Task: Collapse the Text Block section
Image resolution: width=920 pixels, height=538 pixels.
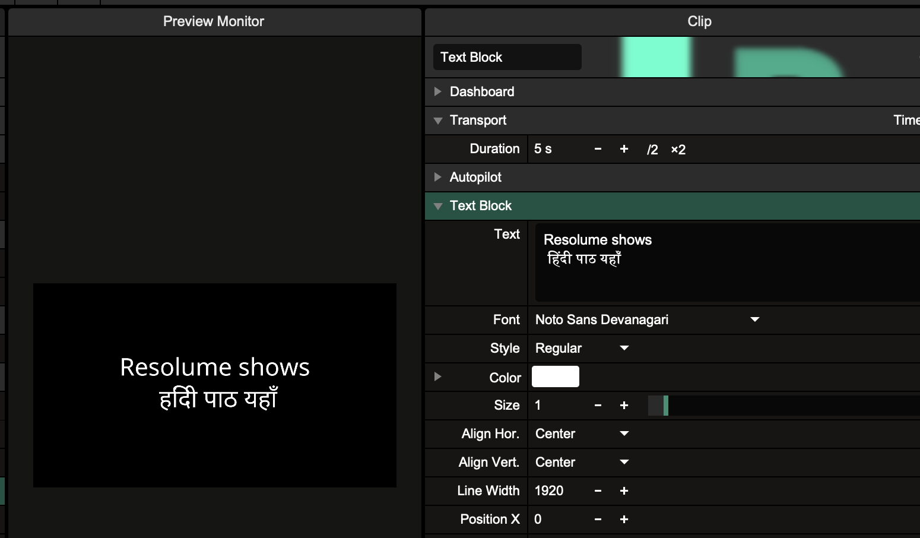Action: pyautogui.click(x=438, y=206)
